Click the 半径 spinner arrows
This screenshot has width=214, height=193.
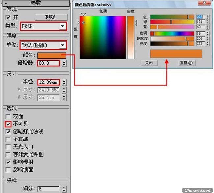pos(64,82)
